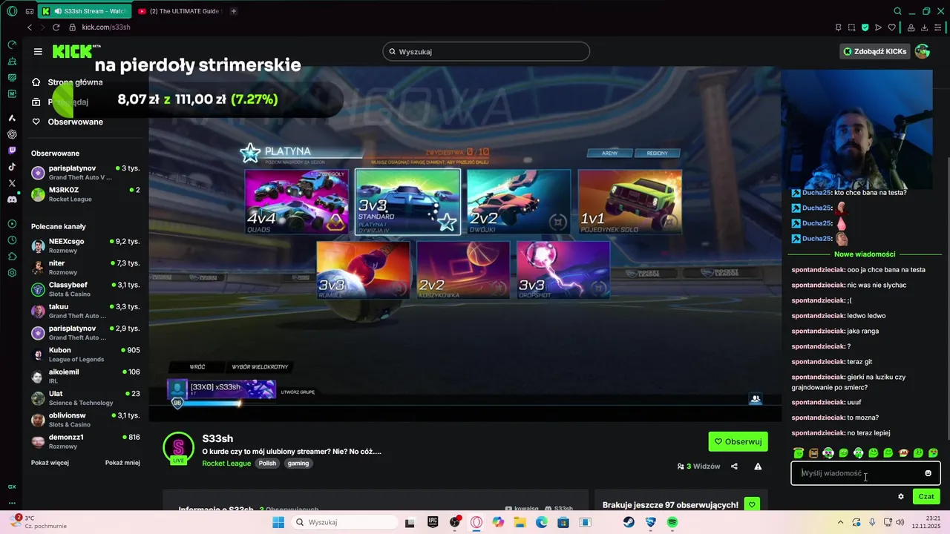
Task: Click the S33sh channel avatar with LIVE badge
Action: 178,448
